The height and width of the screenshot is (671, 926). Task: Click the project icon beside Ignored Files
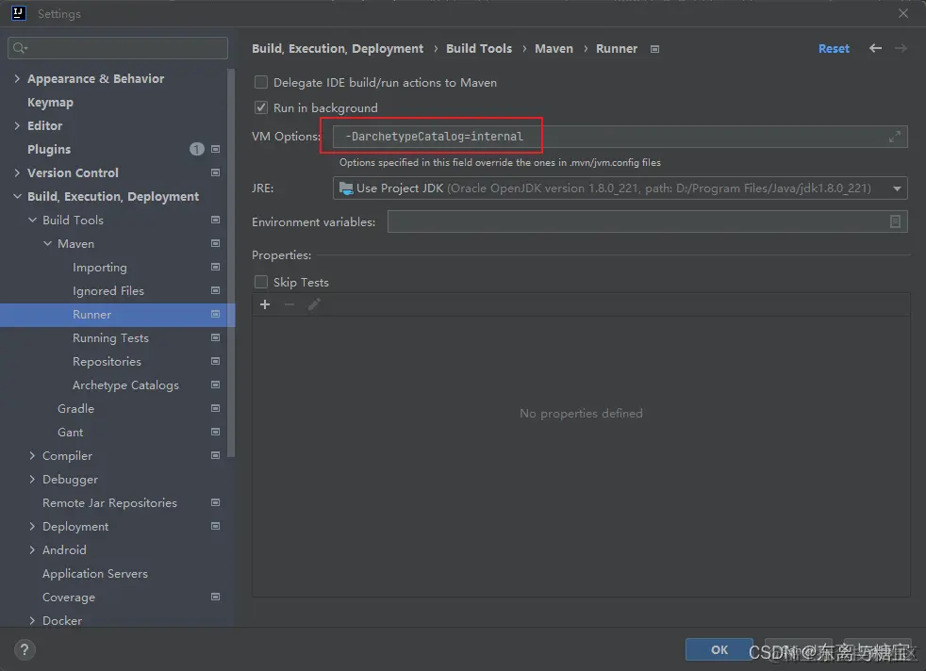point(216,291)
